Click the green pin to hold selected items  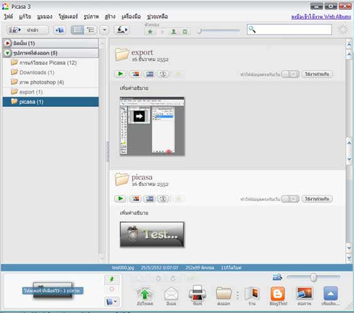(112, 279)
